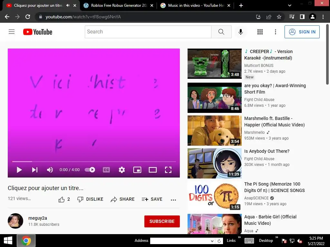Toggle closed captions in the player

click(x=106, y=170)
